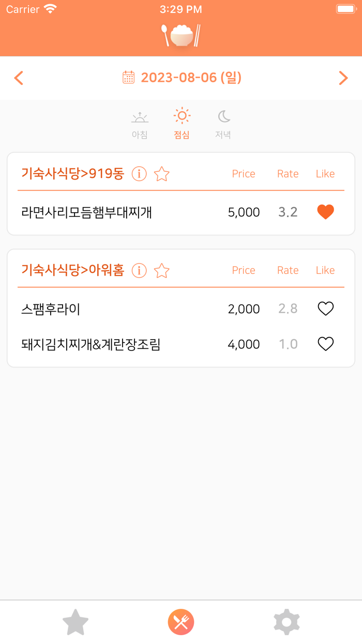Favorite 기숙사식당>아워홈 with the star
The image size is (362, 644).
coord(161,271)
